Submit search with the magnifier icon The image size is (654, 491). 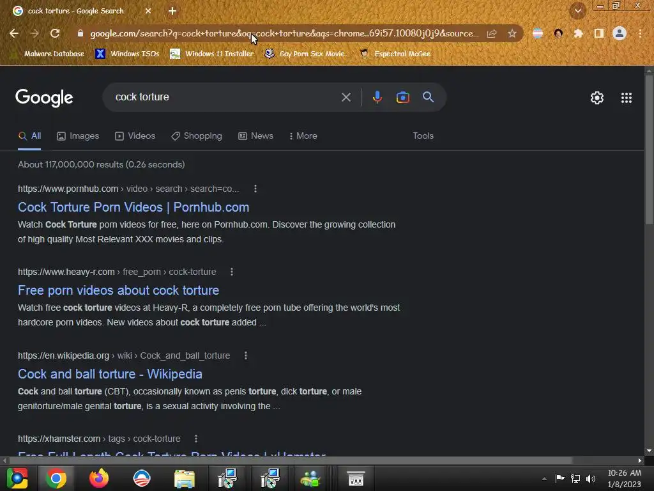pos(429,97)
